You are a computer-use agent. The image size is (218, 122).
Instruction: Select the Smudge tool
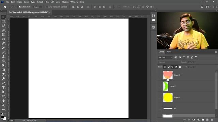pos(3,74)
